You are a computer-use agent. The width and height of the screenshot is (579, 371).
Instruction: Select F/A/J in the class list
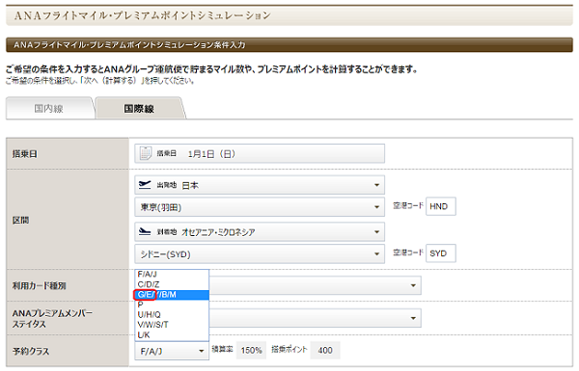tap(172, 275)
